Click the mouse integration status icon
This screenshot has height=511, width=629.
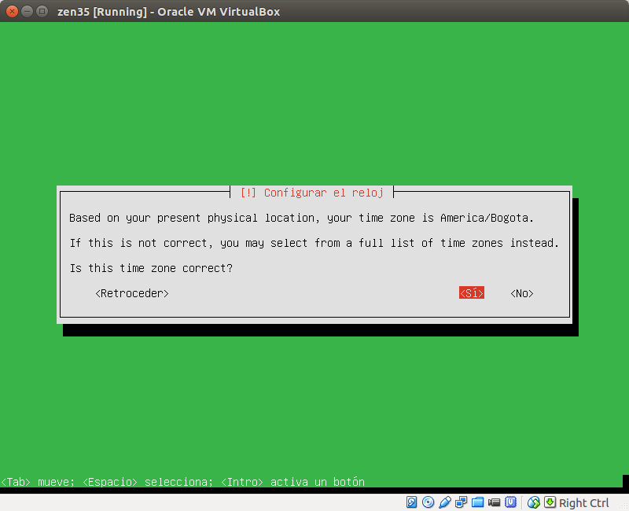click(533, 502)
